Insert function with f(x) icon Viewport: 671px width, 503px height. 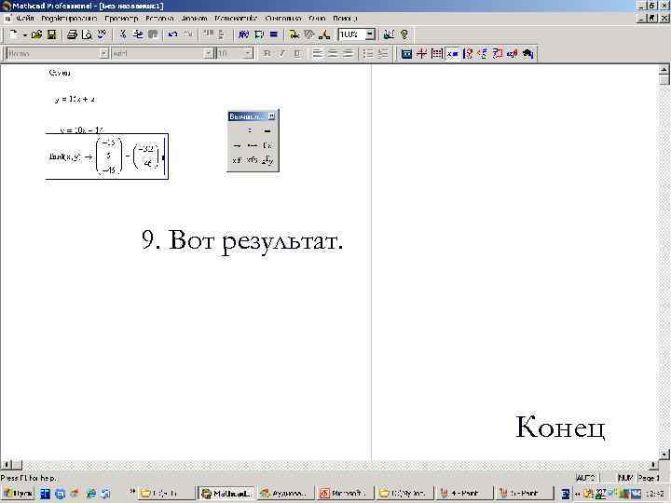tap(243, 34)
